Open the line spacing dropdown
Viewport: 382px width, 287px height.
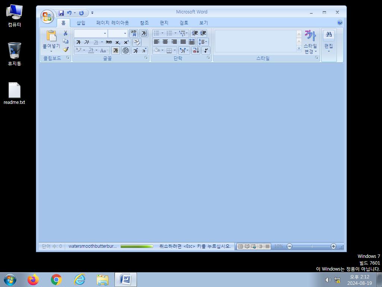coord(203,42)
